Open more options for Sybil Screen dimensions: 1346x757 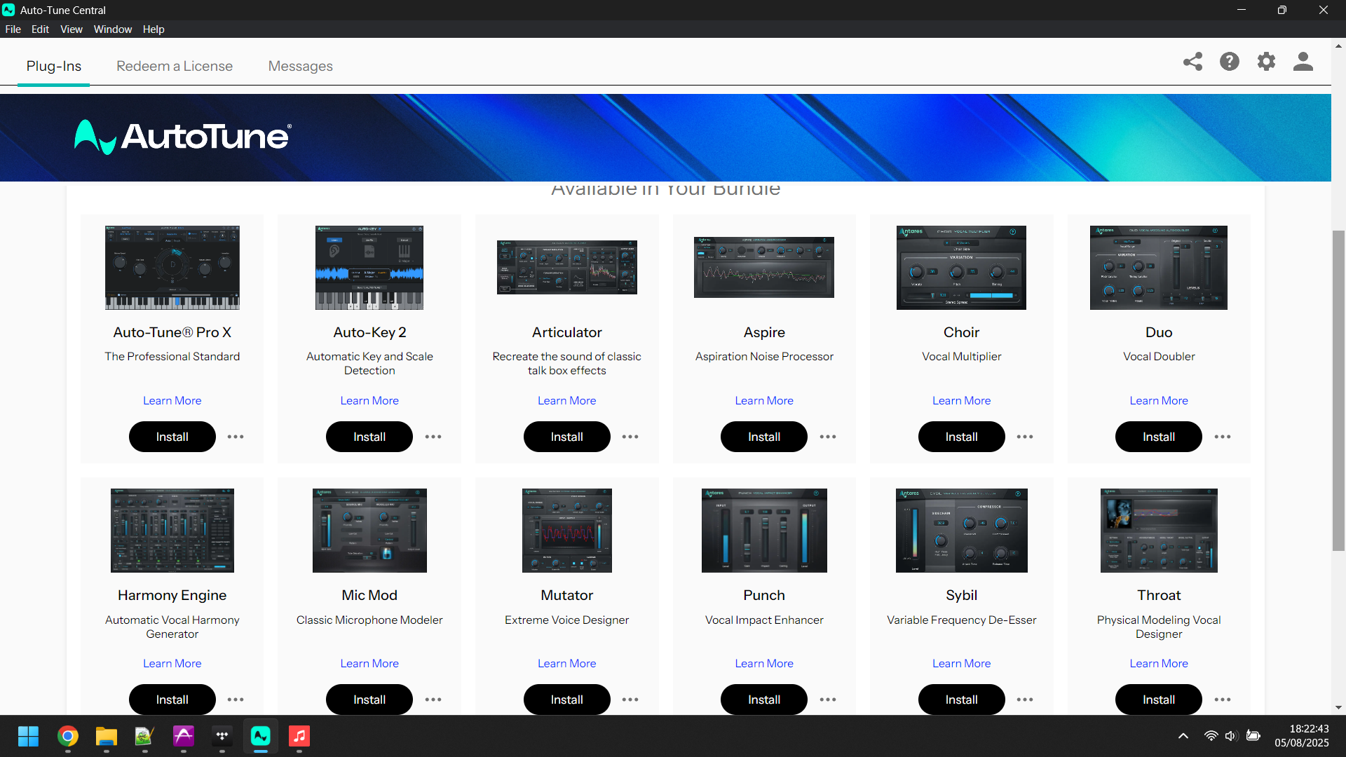pos(1025,700)
